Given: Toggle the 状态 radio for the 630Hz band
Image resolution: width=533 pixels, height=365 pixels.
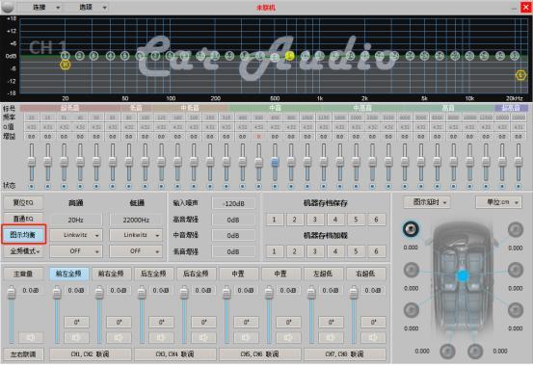Looking at the screenshot, I should point(275,186).
